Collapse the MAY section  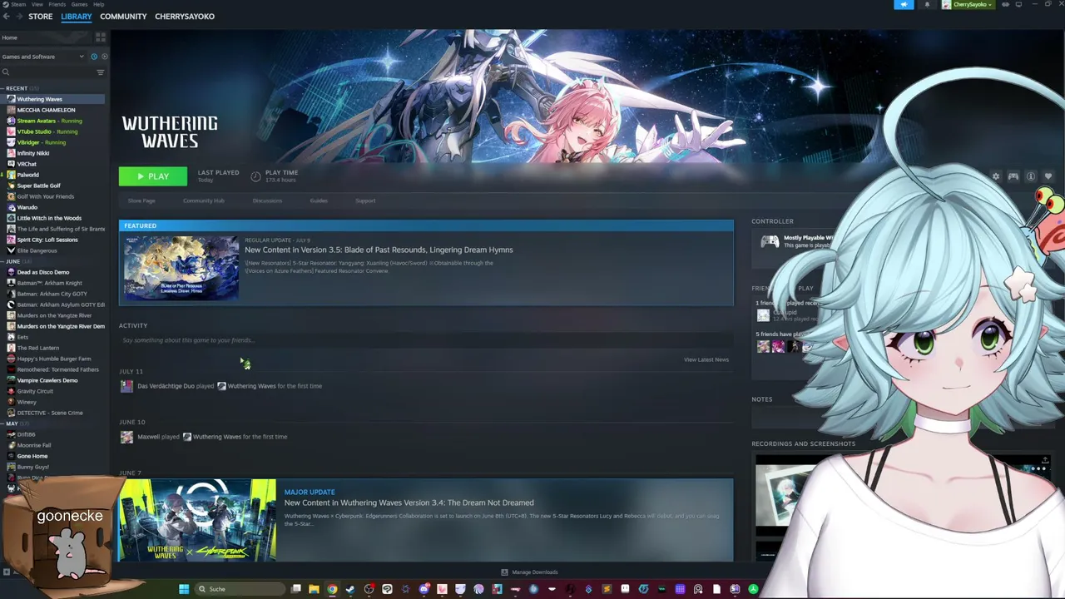(12, 423)
